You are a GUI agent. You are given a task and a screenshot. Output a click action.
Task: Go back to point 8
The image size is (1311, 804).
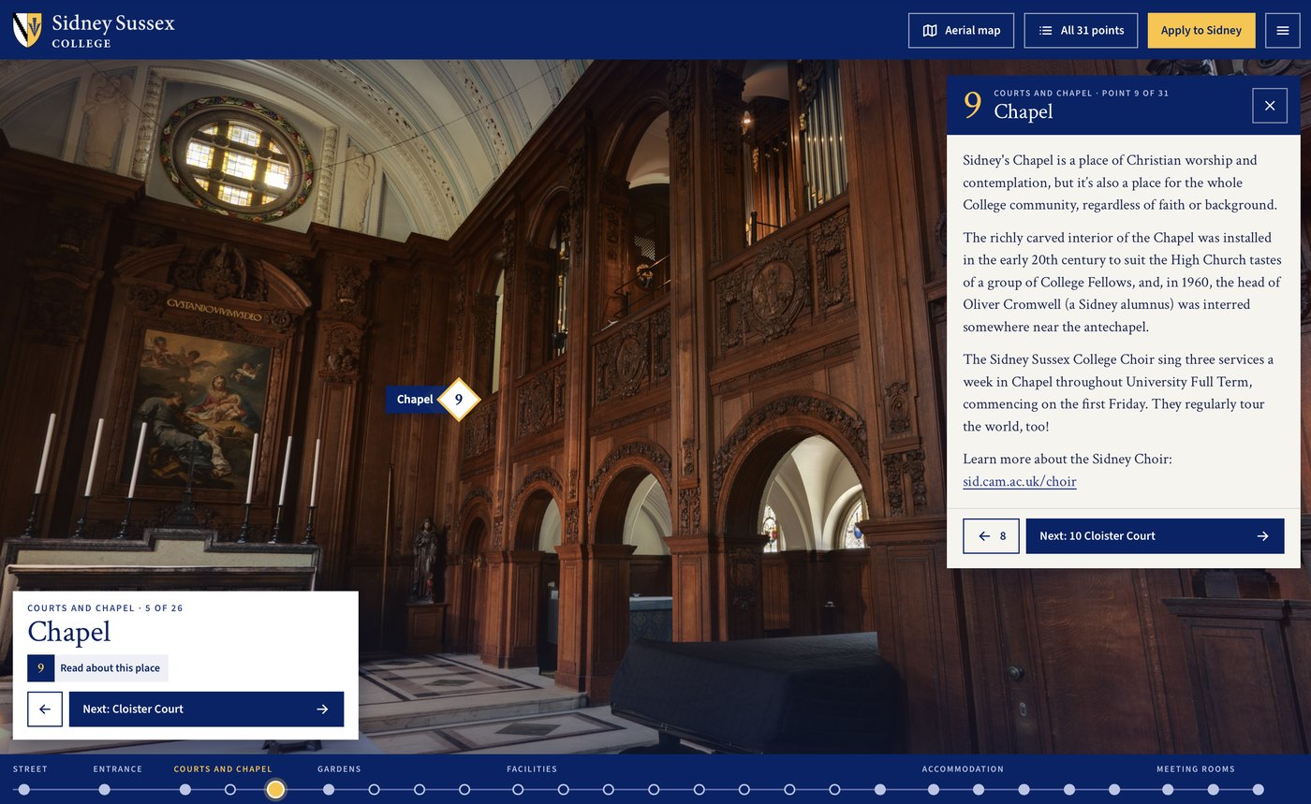click(991, 536)
